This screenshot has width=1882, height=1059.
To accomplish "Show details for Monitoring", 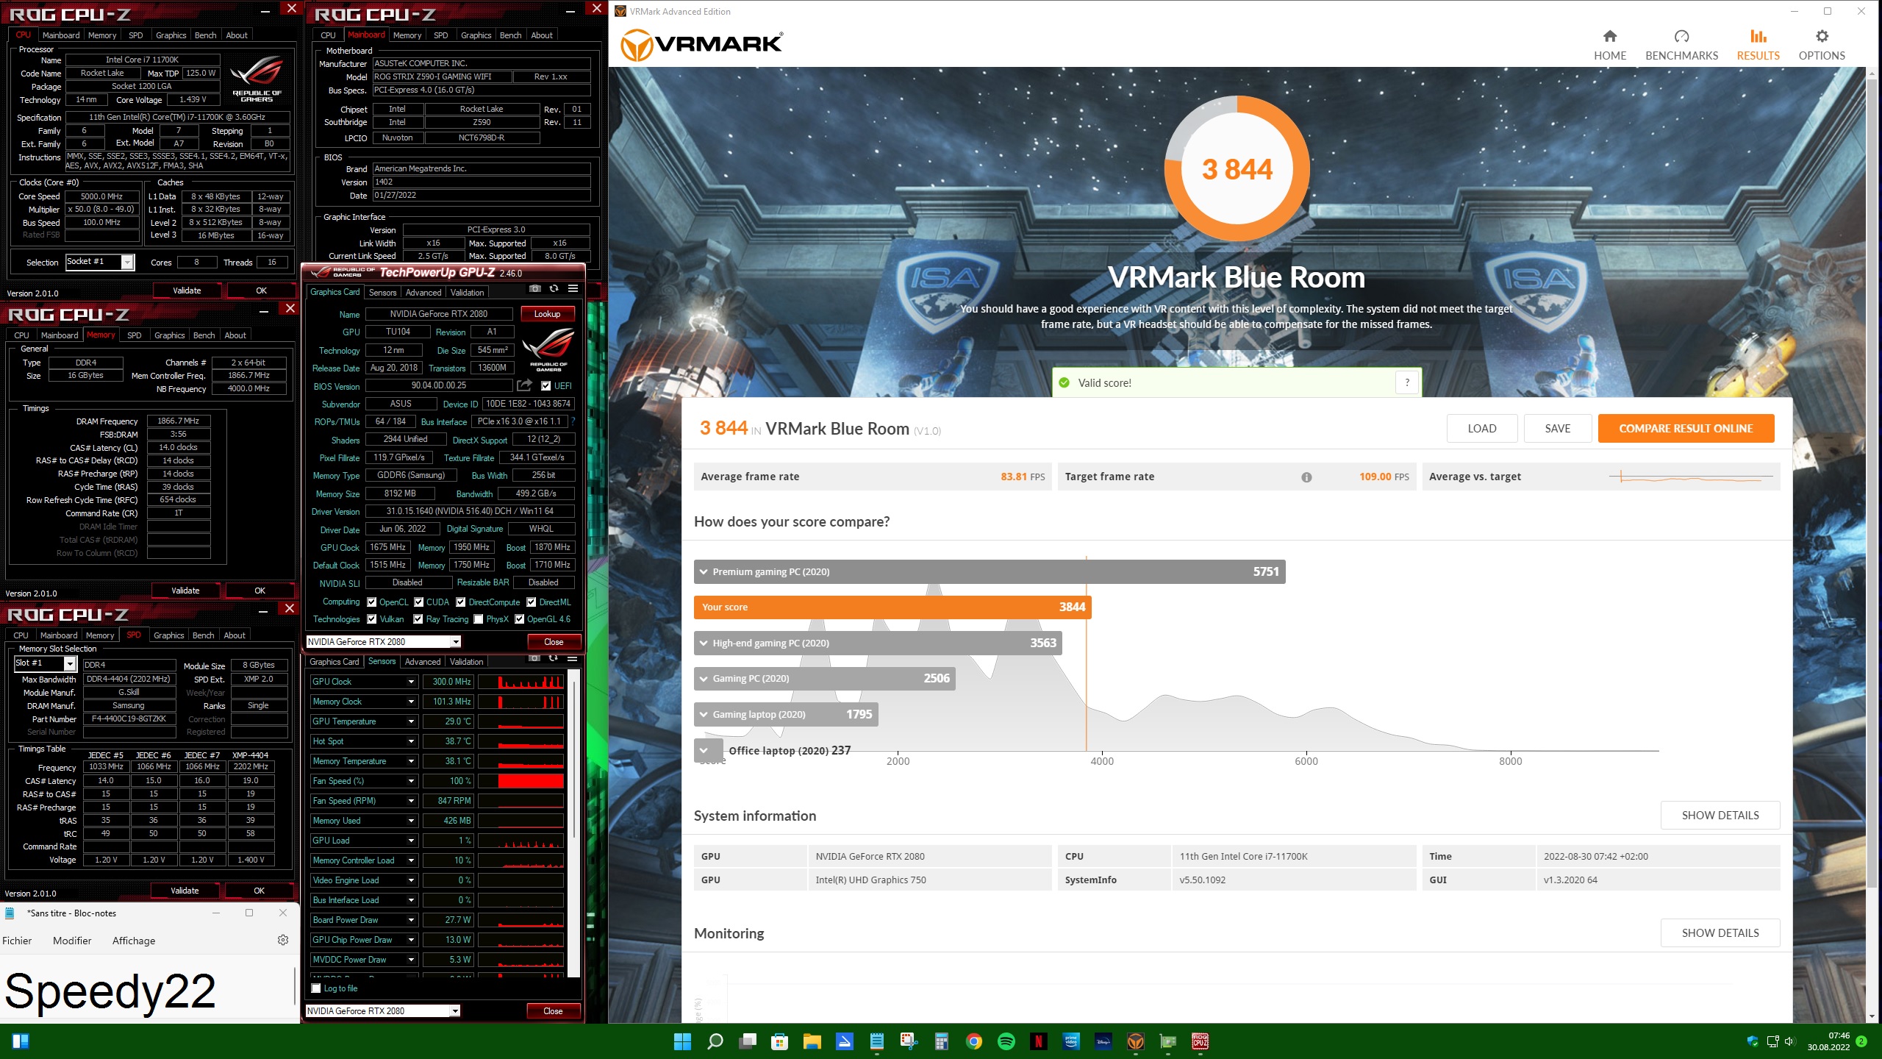I will click(1720, 933).
